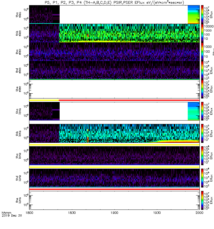Screen dimensions: 214x229
Task: Click the "1800" time axis label
Action: [x=29, y=213]
